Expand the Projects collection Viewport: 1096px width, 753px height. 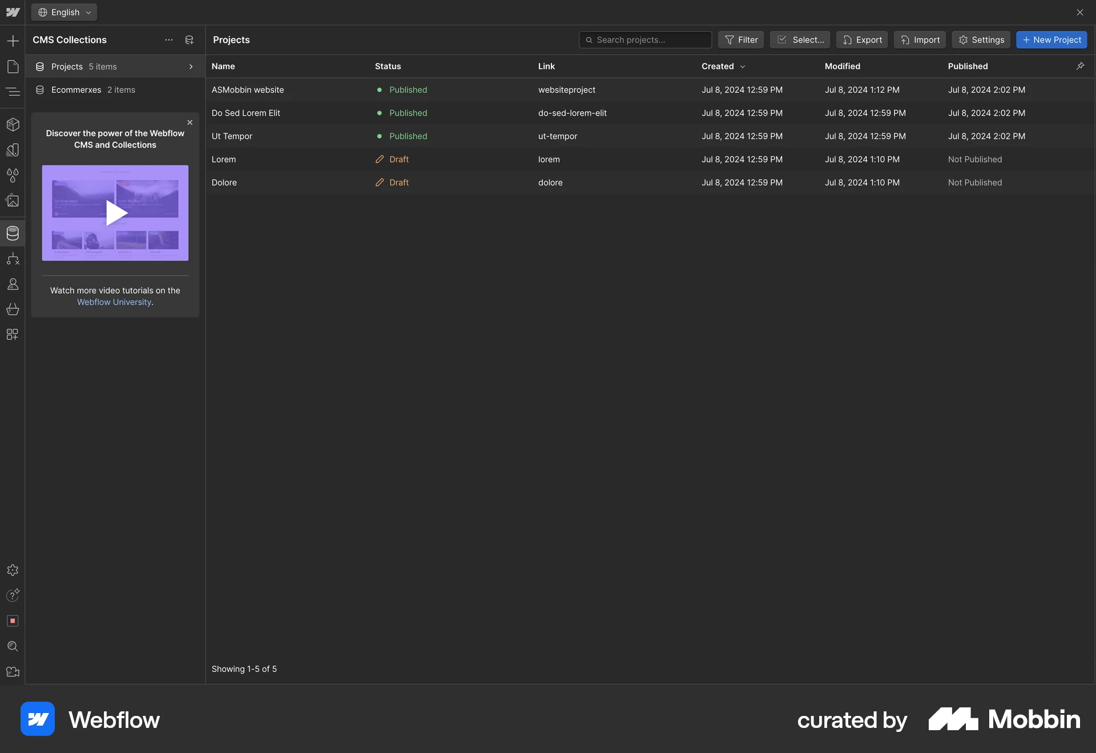point(191,67)
